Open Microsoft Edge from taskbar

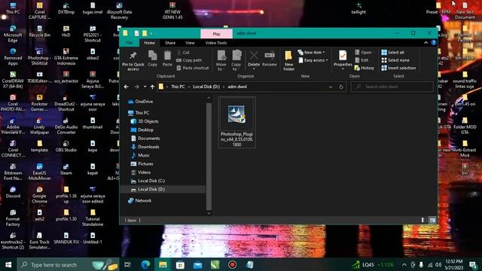click(145, 264)
